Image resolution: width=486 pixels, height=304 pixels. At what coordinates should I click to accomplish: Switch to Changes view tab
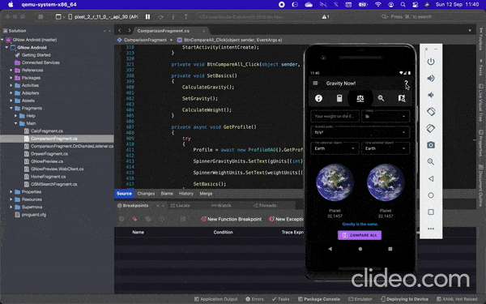[146, 194]
